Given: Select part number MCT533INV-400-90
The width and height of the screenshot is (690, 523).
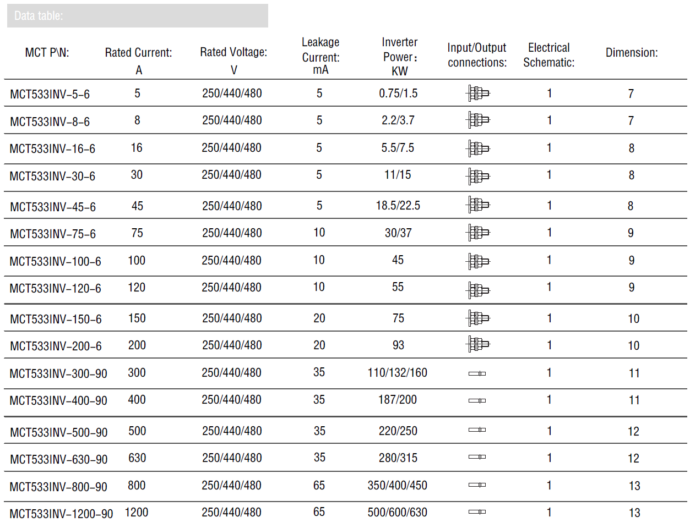Looking at the screenshot, I should pyautogui.click(x=58, y=401).
